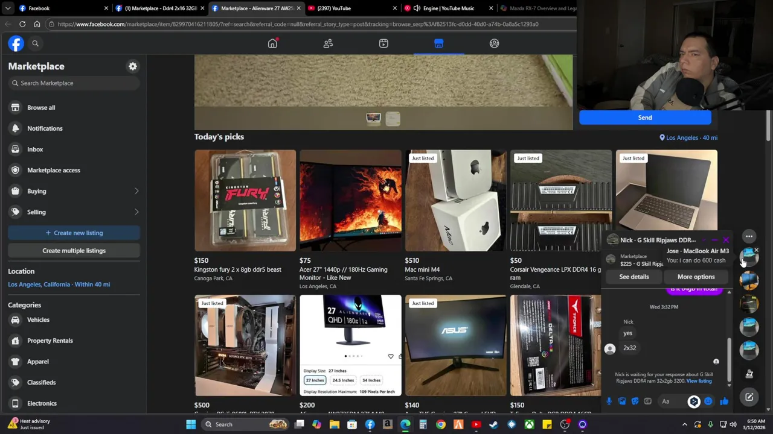Open the Marketplace settings gear

pyautogui.click(x=133, y=66)
